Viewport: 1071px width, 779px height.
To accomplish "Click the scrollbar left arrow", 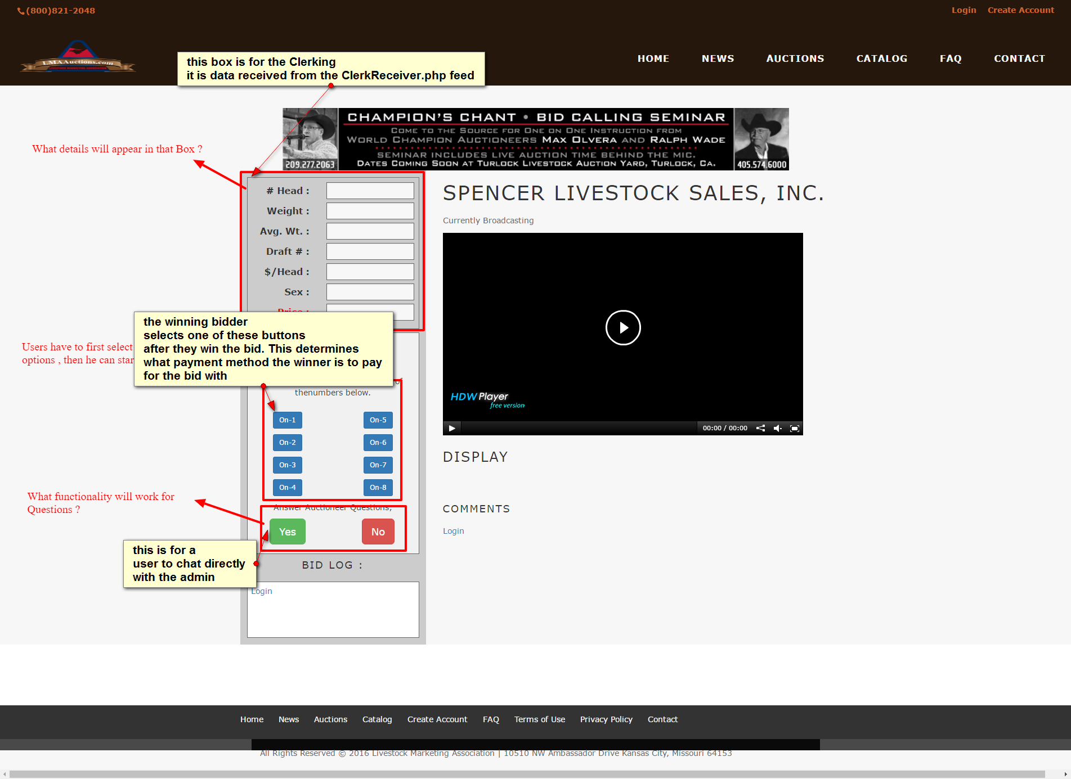I will [x=5, y=775].
